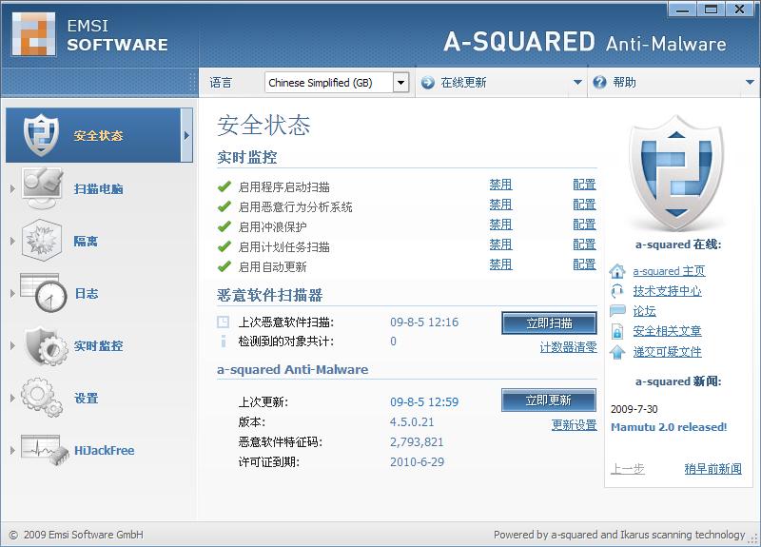Click the home icon beside a-squared 主页

pos(617,271)
